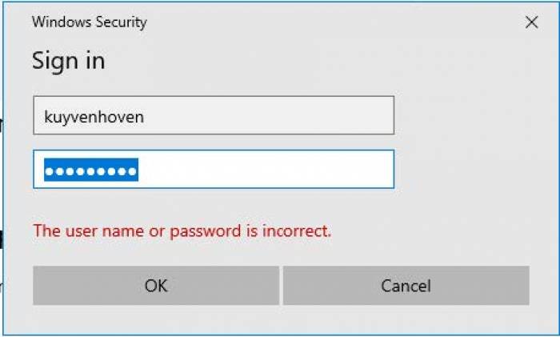Abort authentication with the Cancel button
This screenshot has width=560, height=337.
coord(406,285)
